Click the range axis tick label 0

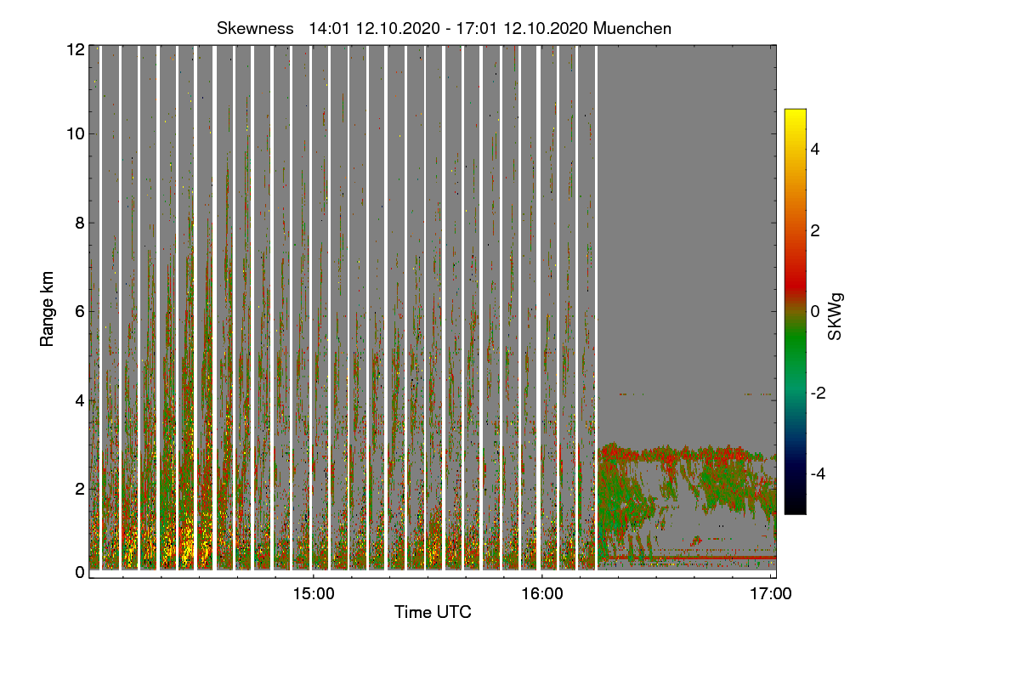[79, 572]
